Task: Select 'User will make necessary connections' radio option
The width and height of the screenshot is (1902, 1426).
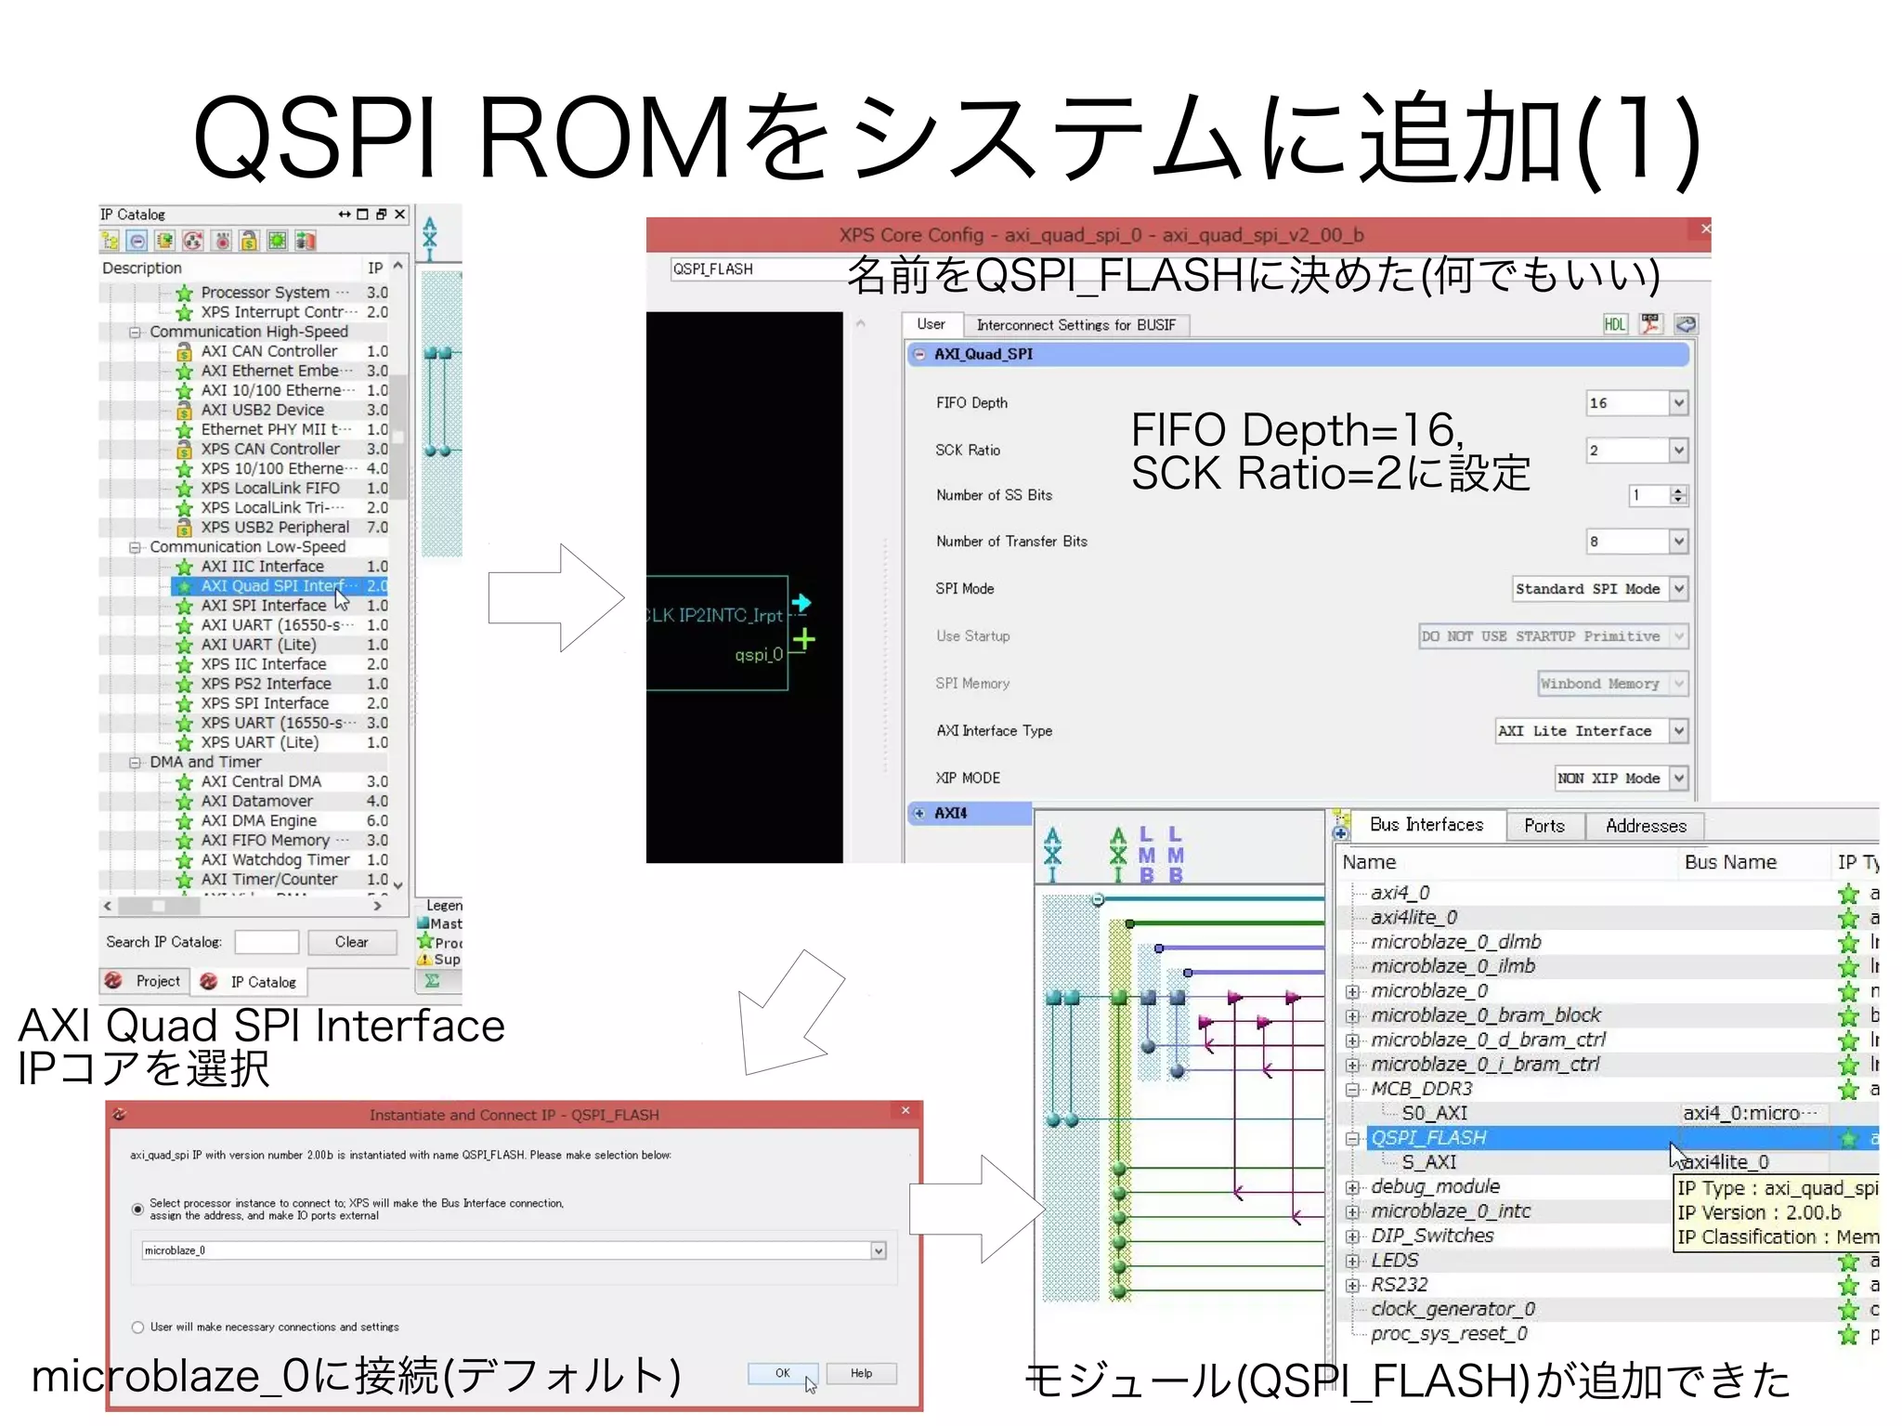Action: point(137,1328)
